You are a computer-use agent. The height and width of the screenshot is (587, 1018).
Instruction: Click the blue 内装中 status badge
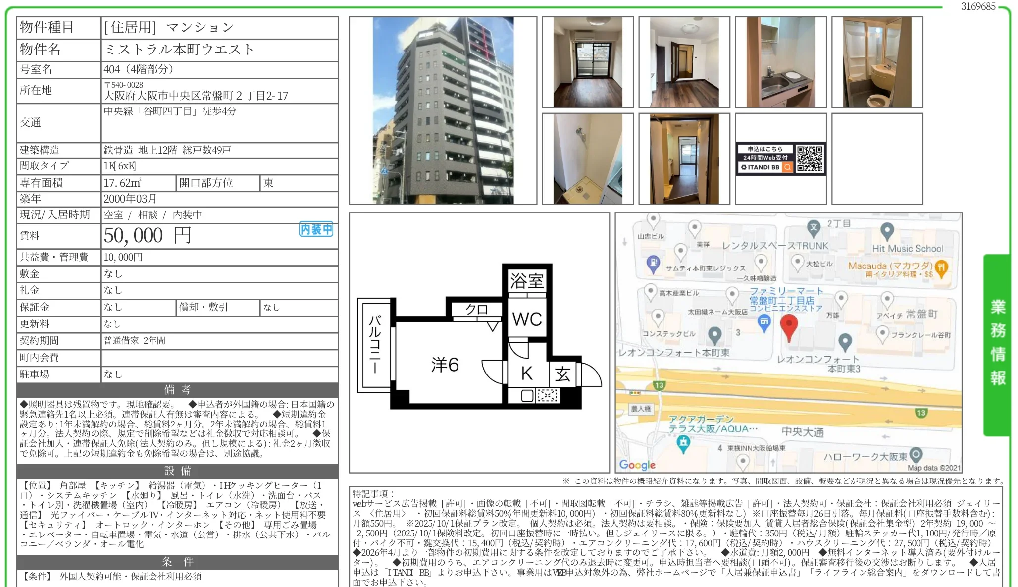pos(315,229)
